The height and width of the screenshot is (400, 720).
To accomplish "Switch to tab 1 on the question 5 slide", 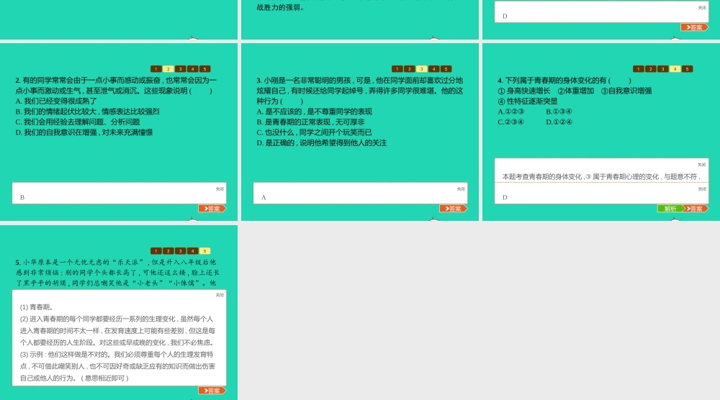I will click(156, 251).
